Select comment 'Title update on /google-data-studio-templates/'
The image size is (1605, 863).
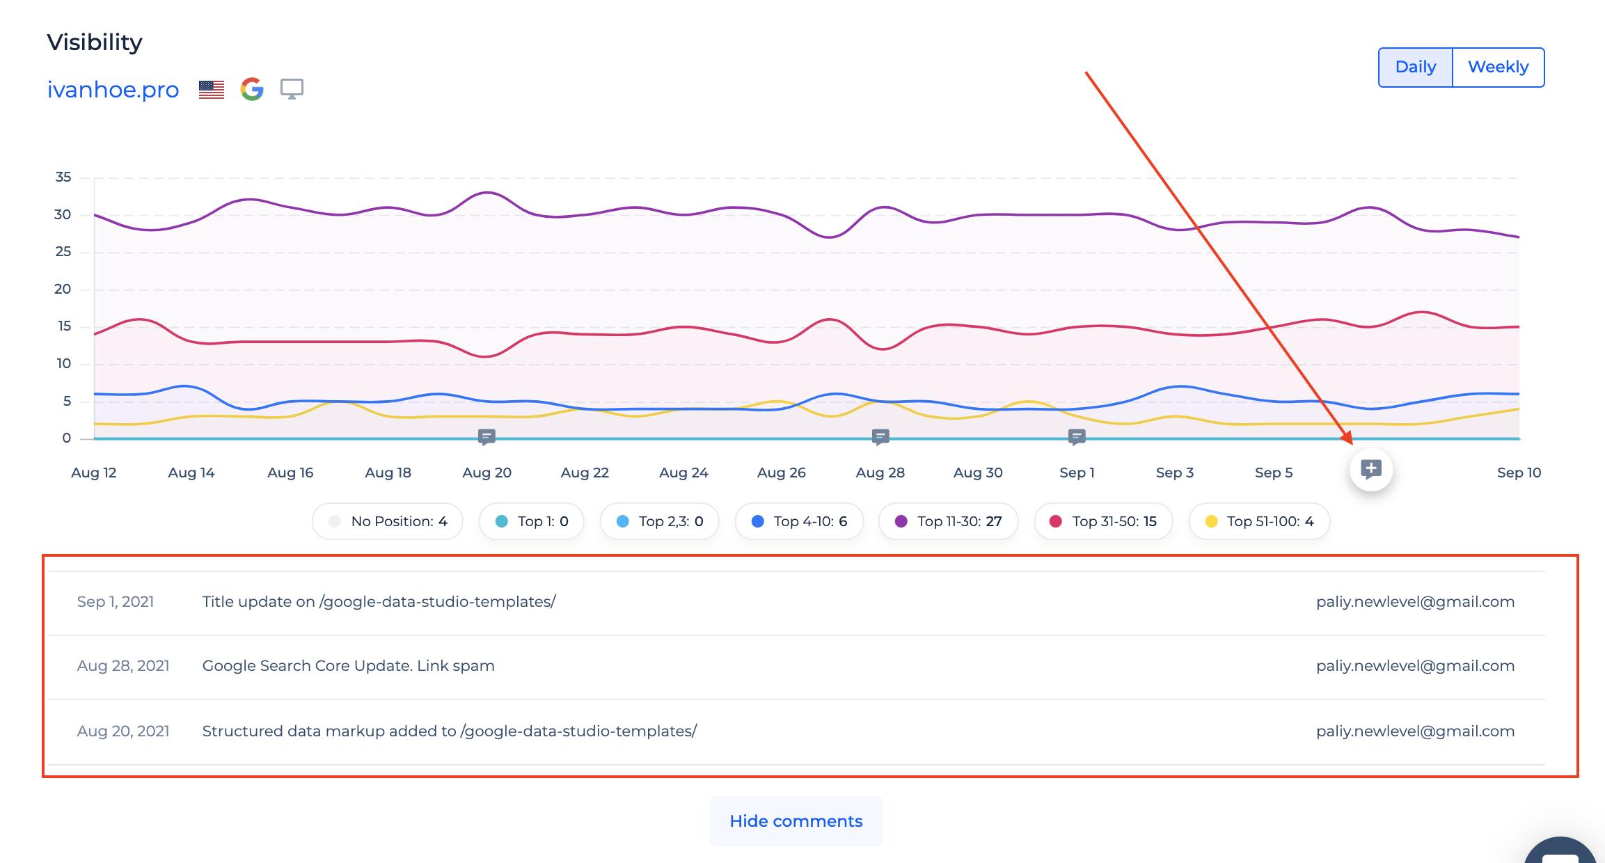pos(379,602)
